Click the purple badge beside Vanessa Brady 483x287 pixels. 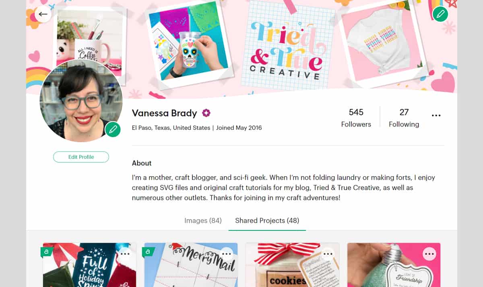click(206, 113)
